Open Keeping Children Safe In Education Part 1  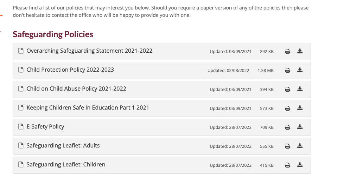[x=88, y=108]
